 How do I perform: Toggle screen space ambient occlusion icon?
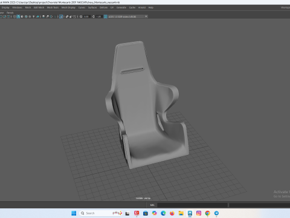[43, 16]
